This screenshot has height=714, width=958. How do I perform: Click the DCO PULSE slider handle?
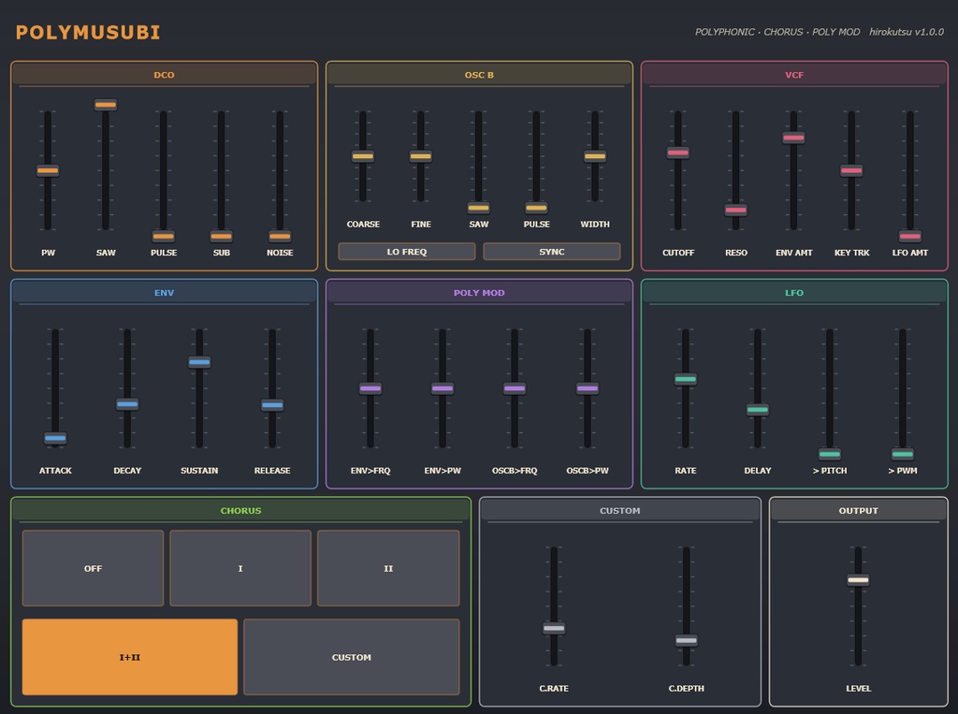163,236
